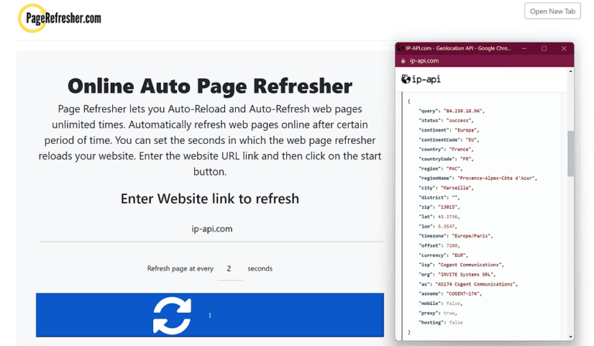The image size is (594, 346).
Task: Click the popup scrollbar up arrow
Action: point(571,72)
